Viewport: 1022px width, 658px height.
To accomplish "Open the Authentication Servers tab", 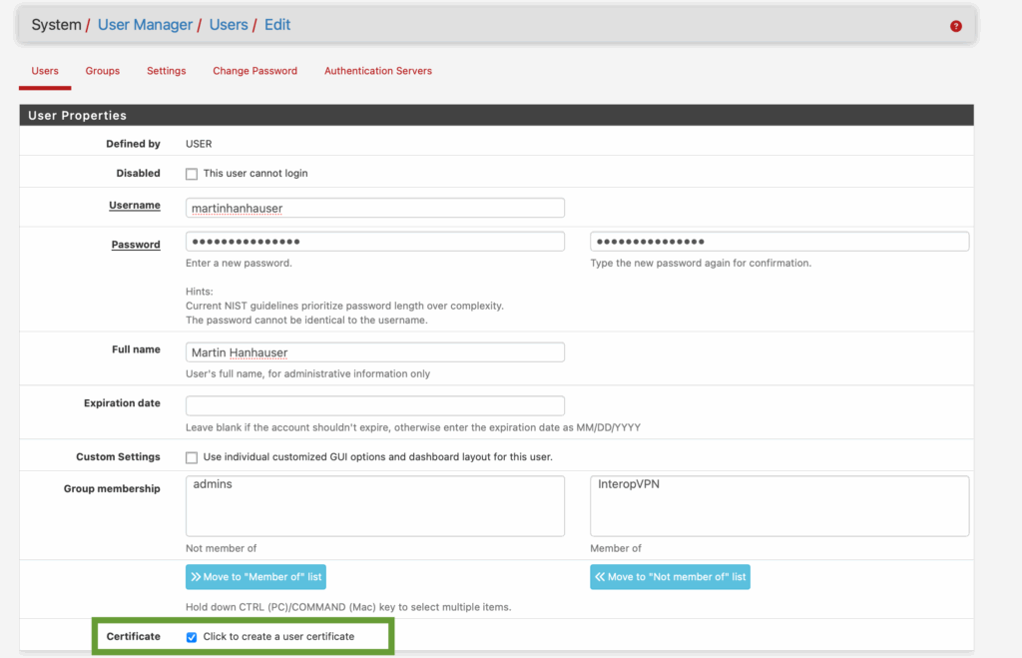I will (377, 71).
